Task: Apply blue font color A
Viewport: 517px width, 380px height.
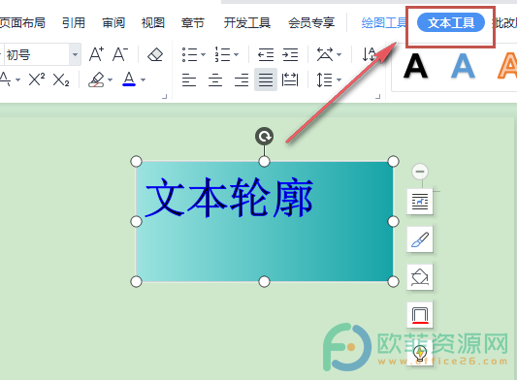Action: pos(129,79)
